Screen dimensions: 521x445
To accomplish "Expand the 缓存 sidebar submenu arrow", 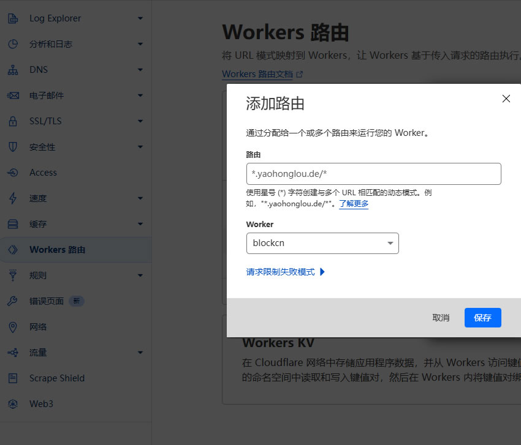I will pos(140,224).
